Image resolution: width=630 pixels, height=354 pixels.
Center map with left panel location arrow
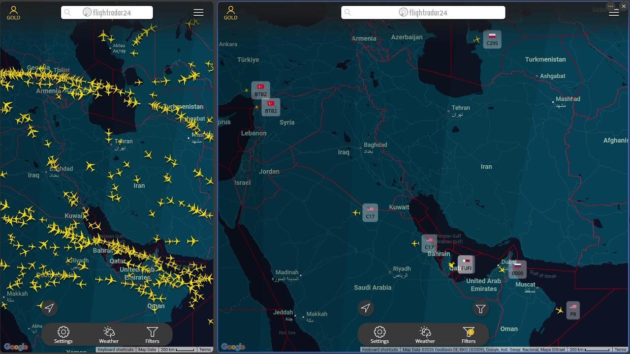coord(49,308)
